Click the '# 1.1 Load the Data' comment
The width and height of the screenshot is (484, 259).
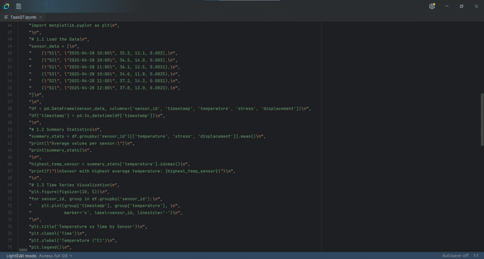coord(59,39)
